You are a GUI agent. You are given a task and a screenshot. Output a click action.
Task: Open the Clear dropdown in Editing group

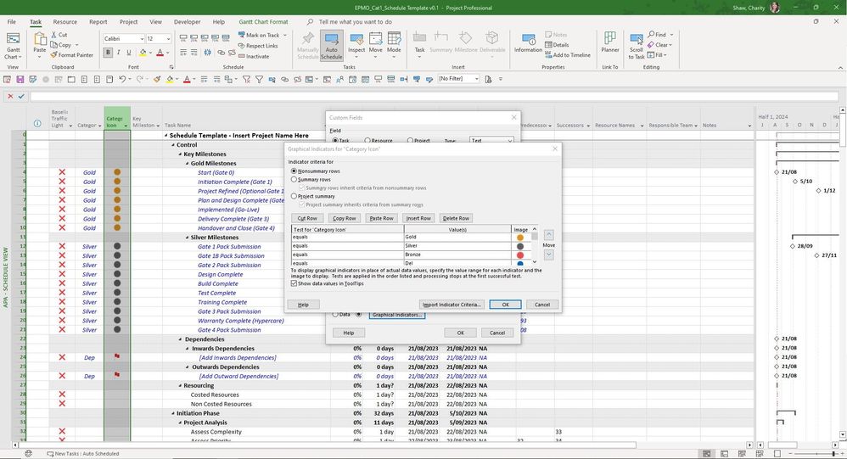pos(670,45)
